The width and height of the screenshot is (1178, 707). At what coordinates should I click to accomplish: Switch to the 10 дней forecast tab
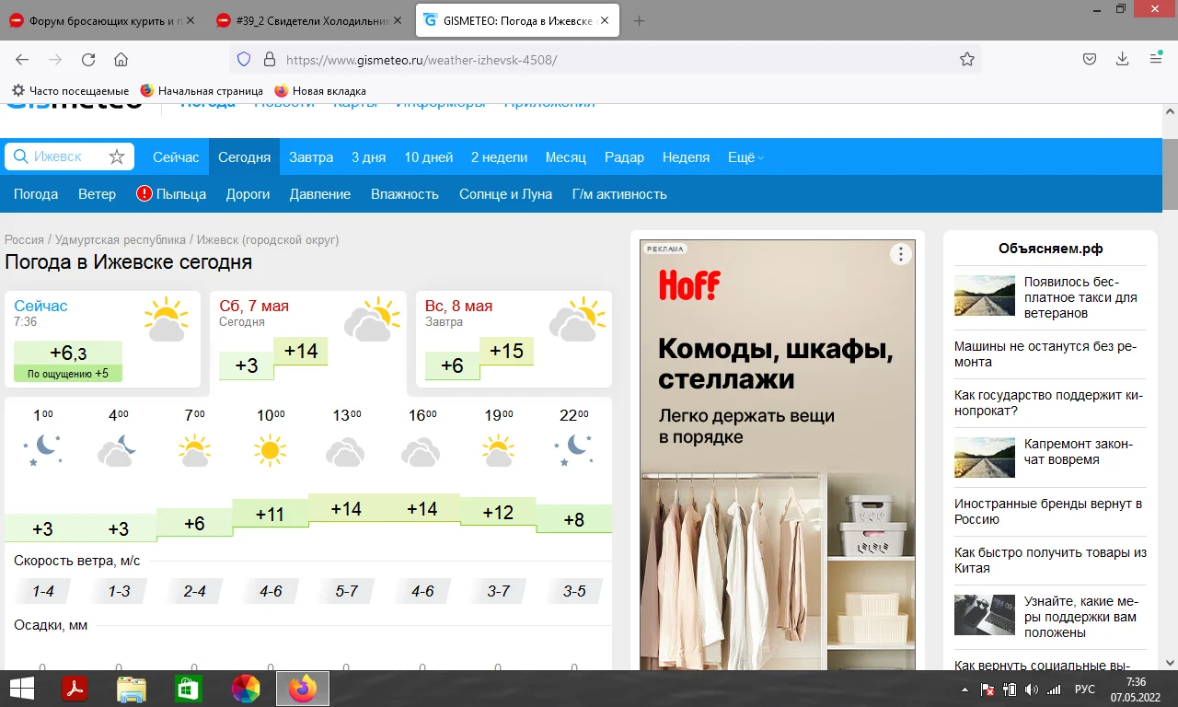pos(428,156)
